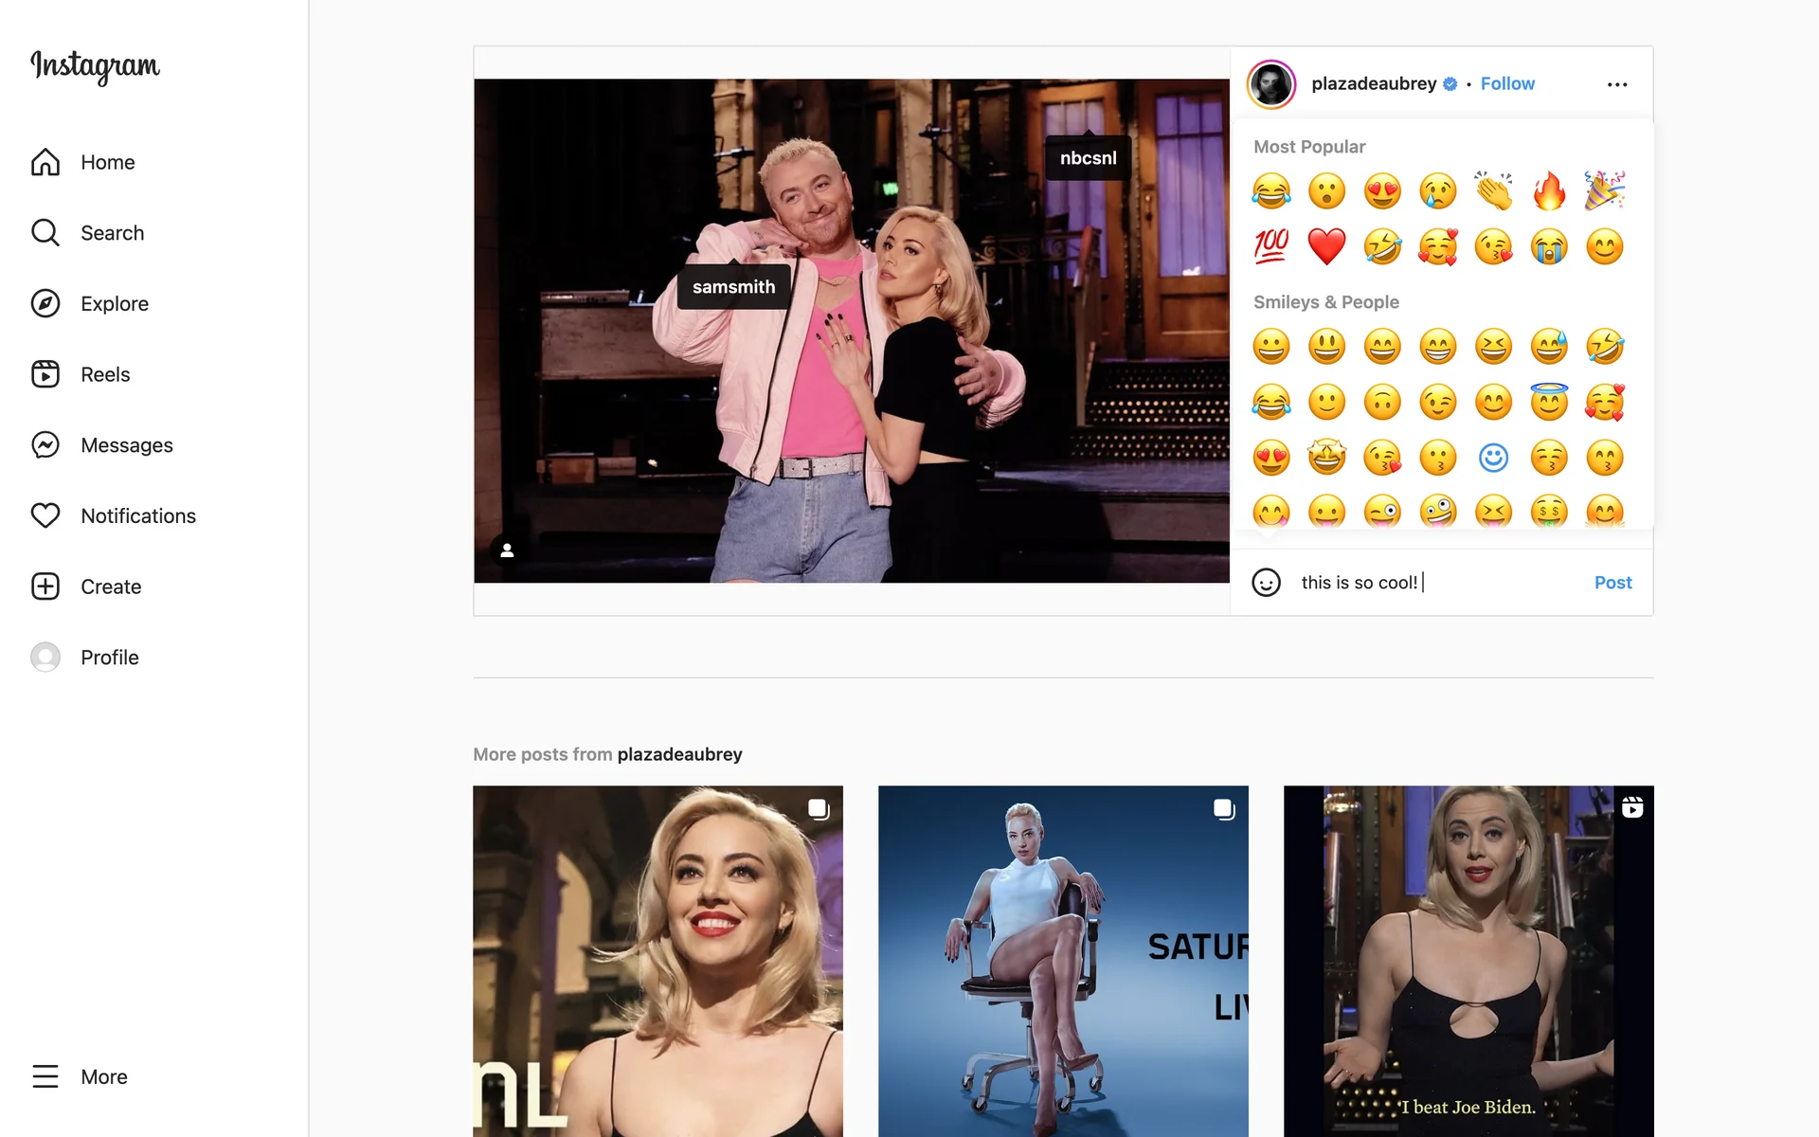Open the three-dot post options menu
This screenshot has width=1819, height=1137.
[1617, 84]
